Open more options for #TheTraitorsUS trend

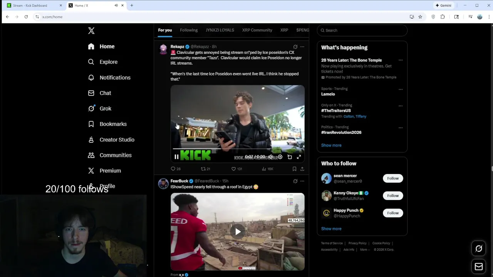tap(401, 106)
